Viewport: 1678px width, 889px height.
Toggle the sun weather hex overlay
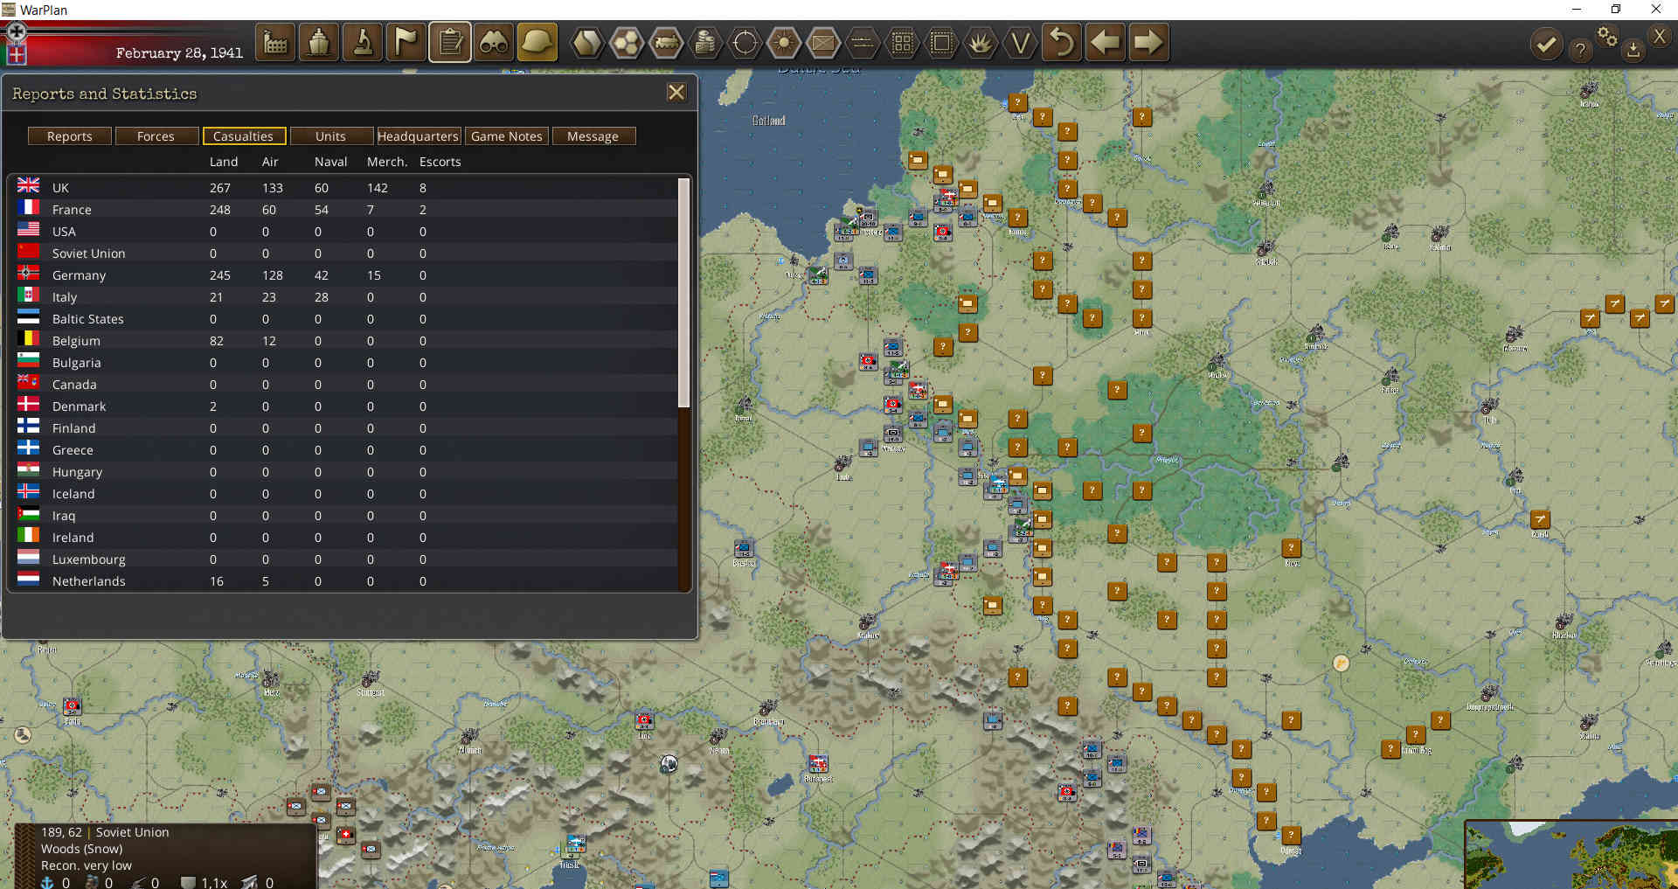(x=784, y=42)
